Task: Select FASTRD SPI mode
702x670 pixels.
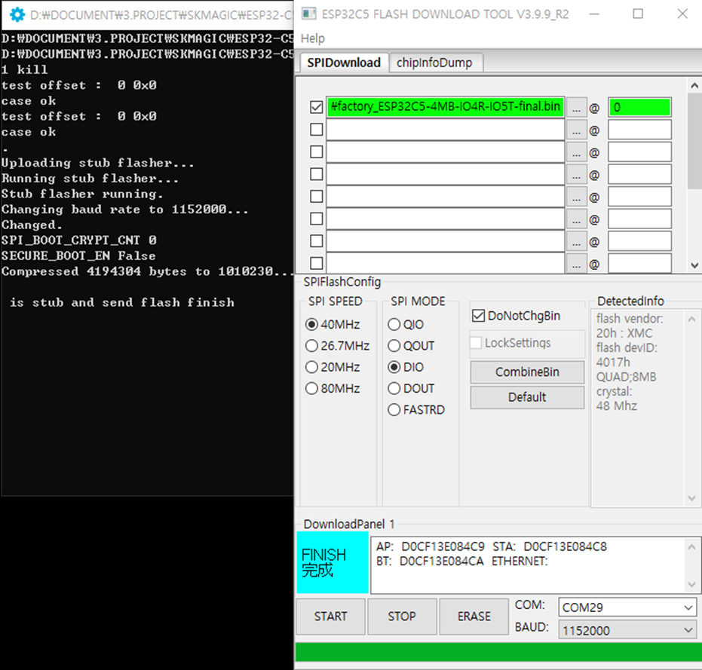Action: pyautogui.click(x=394, y=409)
